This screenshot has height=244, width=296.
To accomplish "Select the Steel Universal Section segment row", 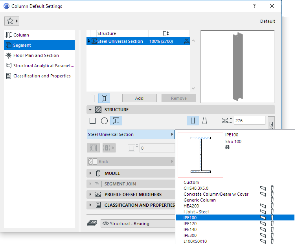I will click(138, 41).
